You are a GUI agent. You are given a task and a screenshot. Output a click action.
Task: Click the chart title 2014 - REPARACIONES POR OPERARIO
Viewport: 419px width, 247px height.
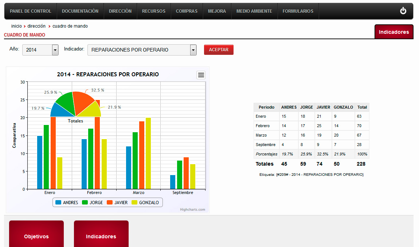(x=108, y=74)
